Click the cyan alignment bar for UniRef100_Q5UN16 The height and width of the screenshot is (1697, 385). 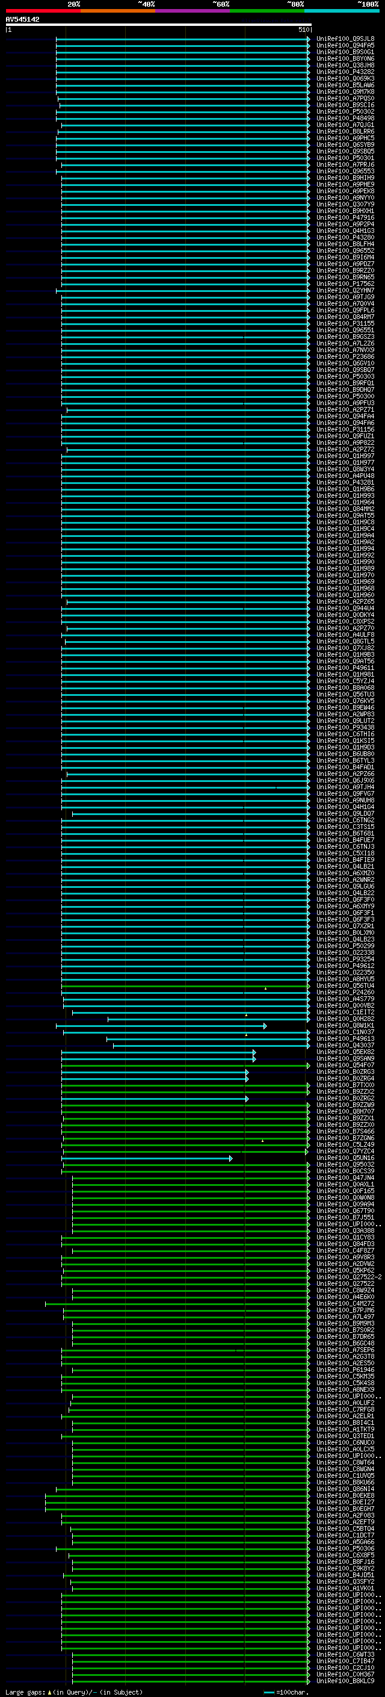[147, 1158]
